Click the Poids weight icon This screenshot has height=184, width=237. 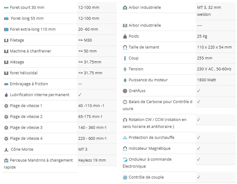click(x=125, y=36)
